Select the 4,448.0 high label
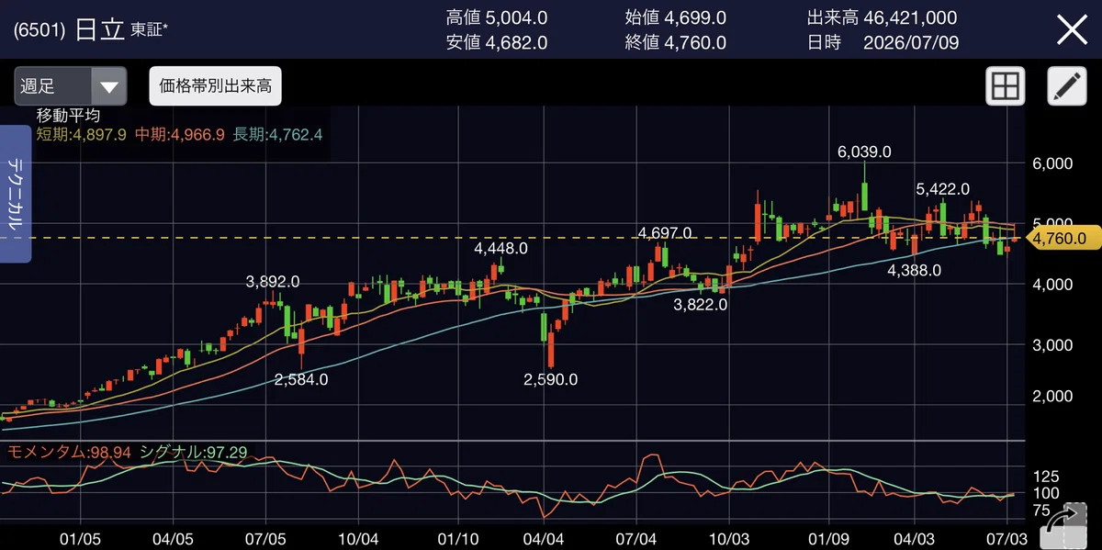 click(x=500, y=248)
